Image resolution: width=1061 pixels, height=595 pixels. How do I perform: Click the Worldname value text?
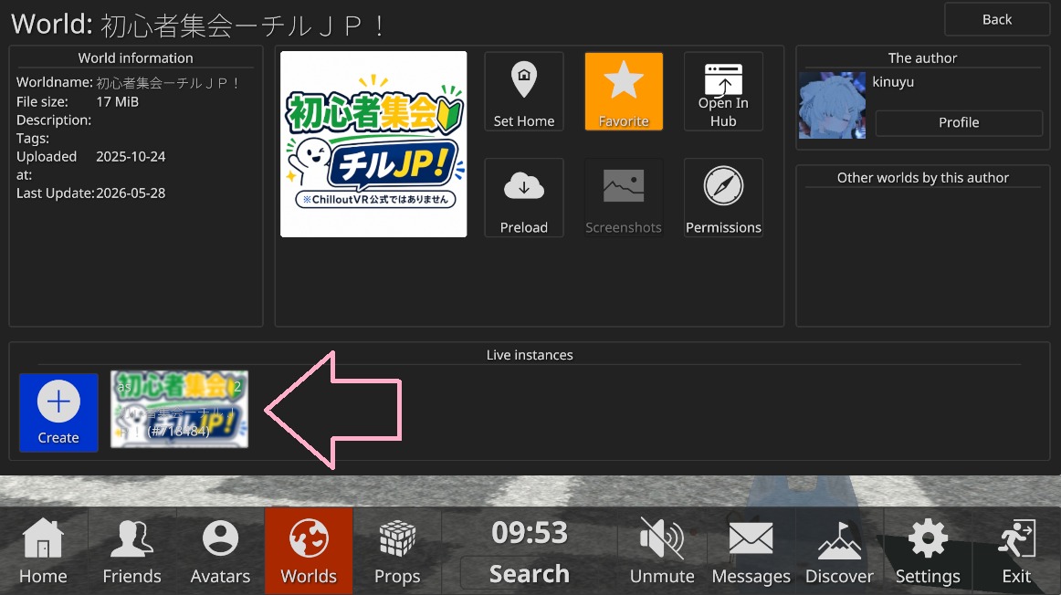click(x=168, y=82)
